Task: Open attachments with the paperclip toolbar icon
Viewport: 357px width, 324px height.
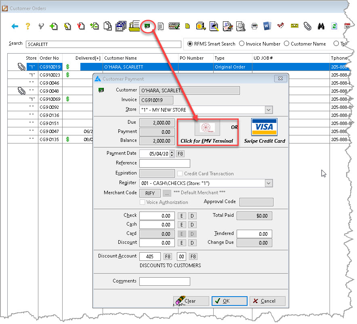Action: [308, 27]
